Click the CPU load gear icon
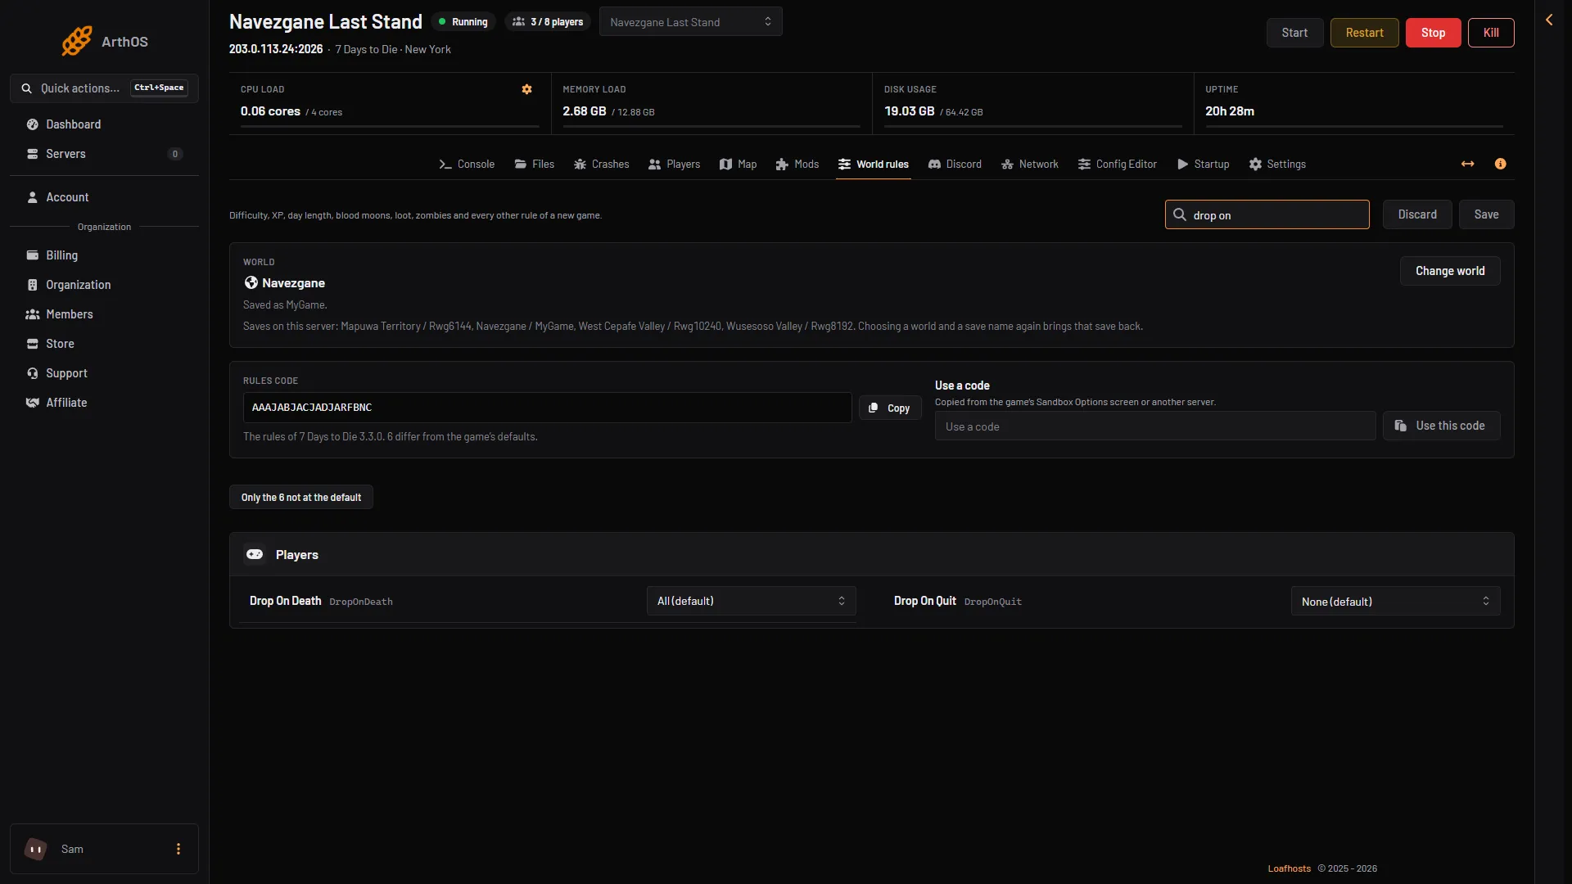Viewport: 1572px width, 884px height. tap(527, 89)
